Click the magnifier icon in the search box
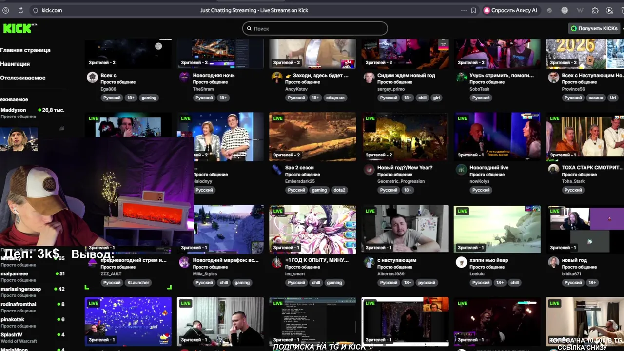 point(250,28)
